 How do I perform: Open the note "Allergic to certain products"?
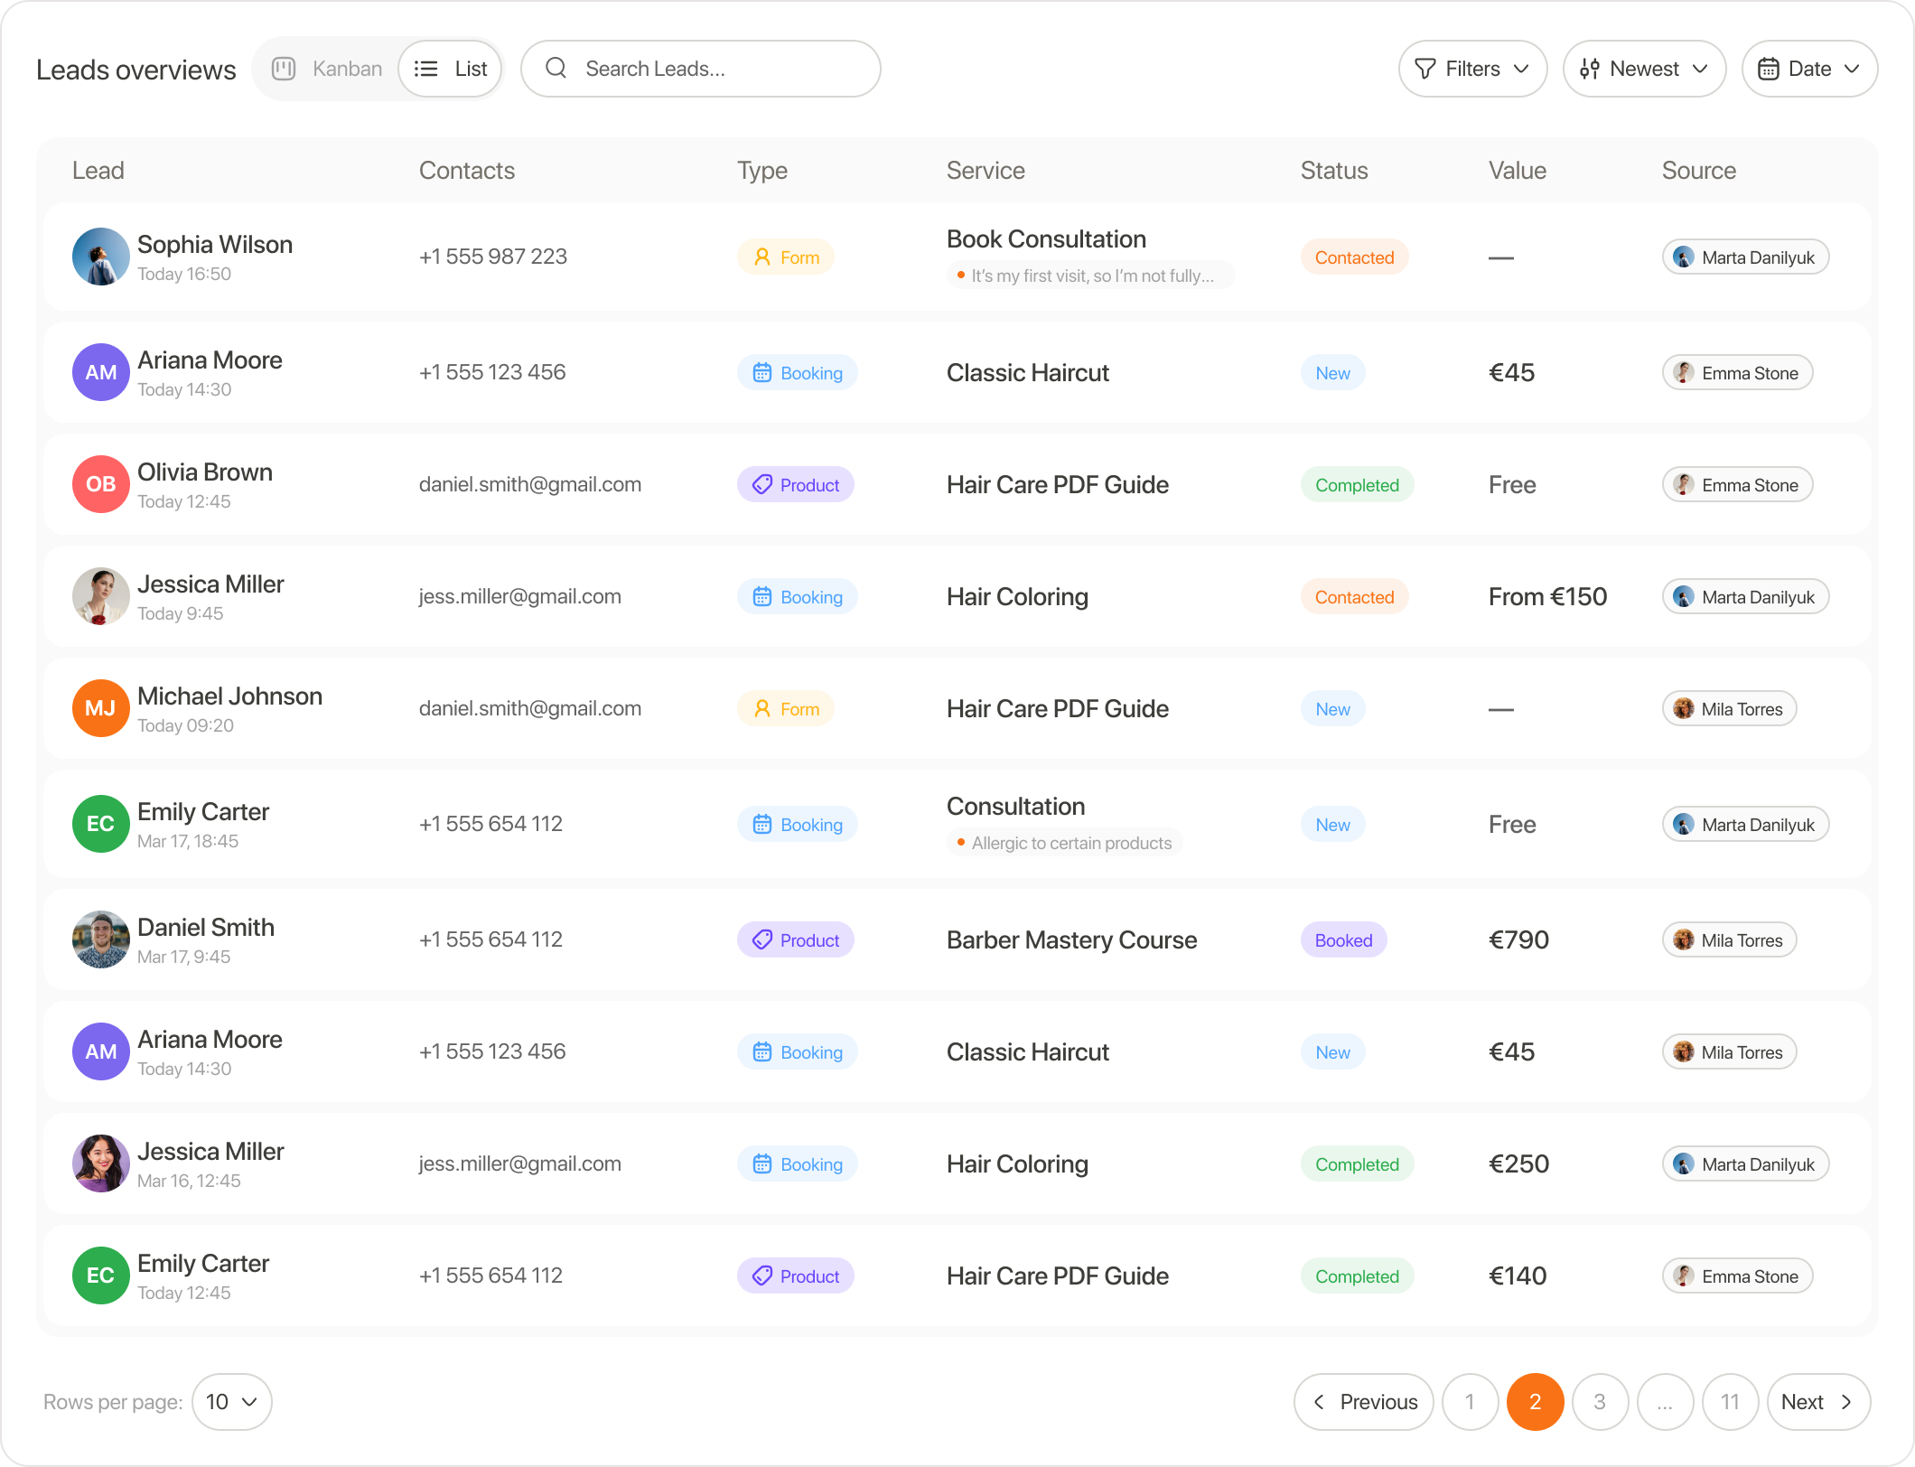[x=1065, y=843]
